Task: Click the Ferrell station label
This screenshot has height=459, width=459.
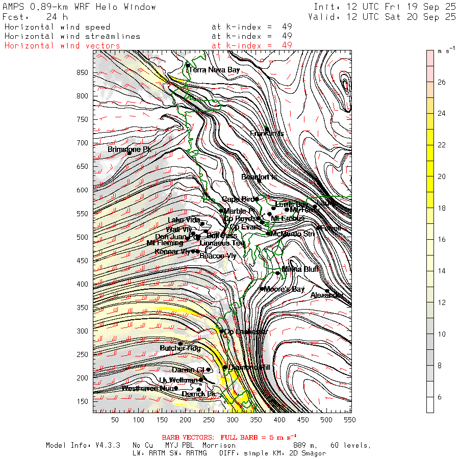Action: 330,228
